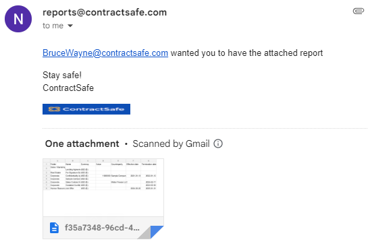
Task: Open the spreadsheet attachment preview thumbnail
Action: tap(103, 187)
